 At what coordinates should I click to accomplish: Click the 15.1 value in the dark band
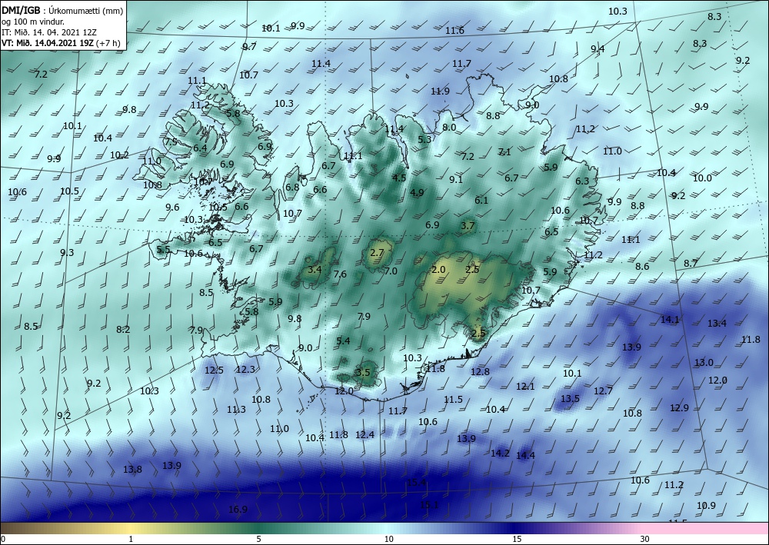click(429, 504)
